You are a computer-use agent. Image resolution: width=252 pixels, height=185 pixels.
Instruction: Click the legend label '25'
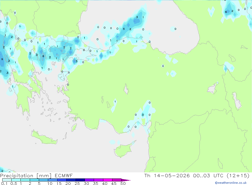[x=77, y=183]
